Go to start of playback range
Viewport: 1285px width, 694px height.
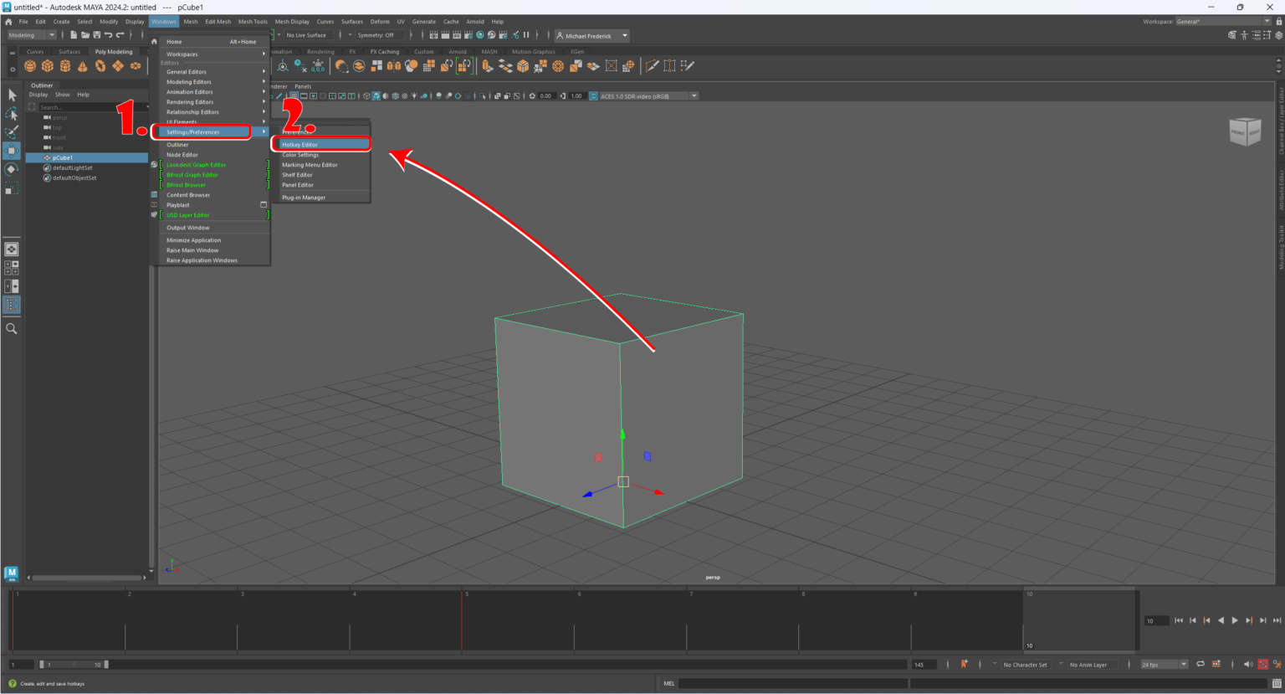tap(1179, 620)
